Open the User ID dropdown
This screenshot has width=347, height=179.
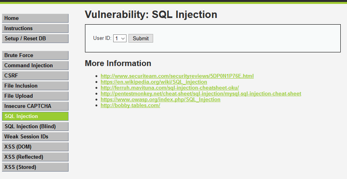click(x=119, y=38)
